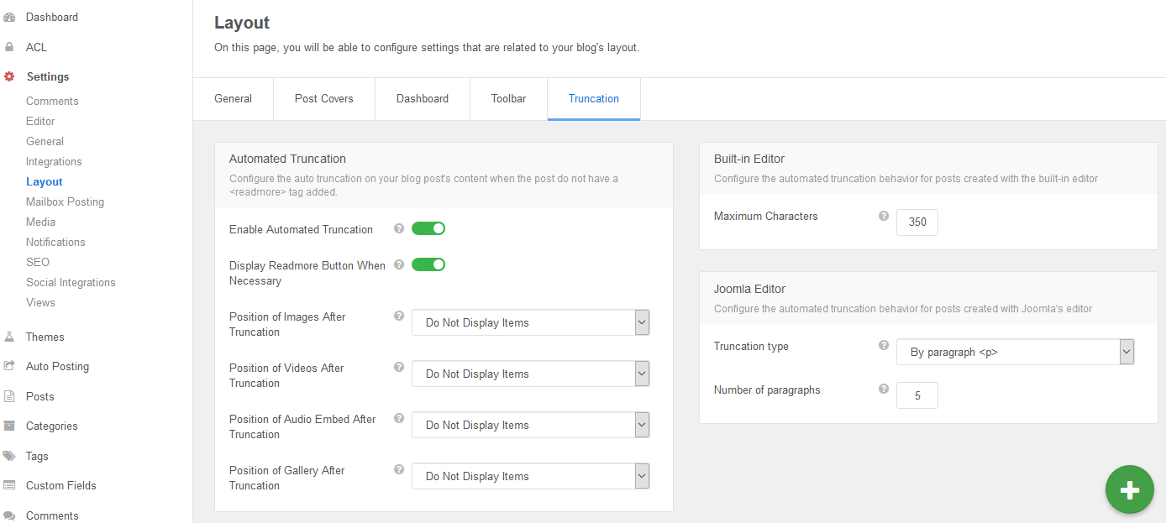Toggle Enable Automated Truncation switch

[x=428, y=228]
